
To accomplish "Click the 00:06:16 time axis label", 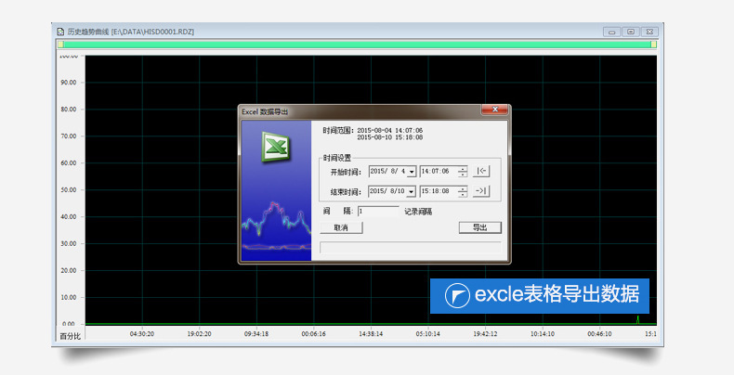I will point(313,334).
